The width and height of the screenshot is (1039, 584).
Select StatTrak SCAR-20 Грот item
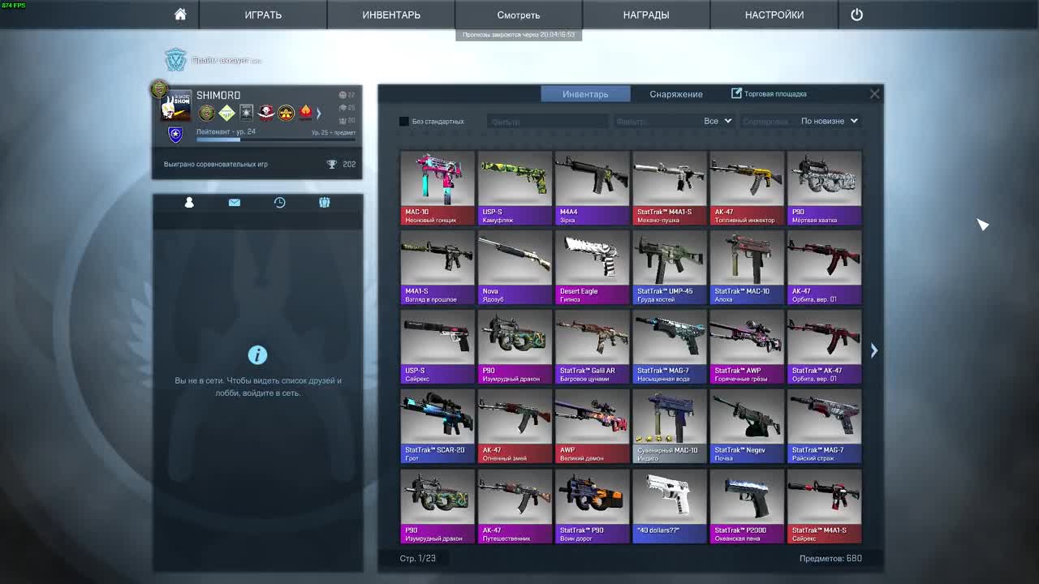438,427
